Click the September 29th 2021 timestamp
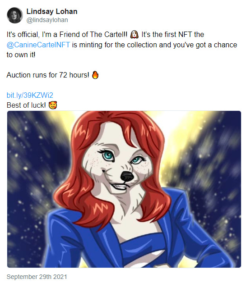 37,277
